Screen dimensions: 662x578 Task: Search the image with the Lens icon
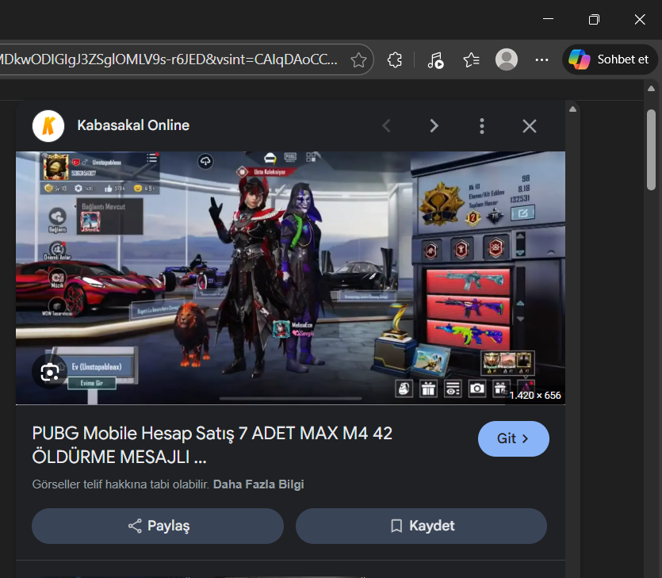pos(50,373)
